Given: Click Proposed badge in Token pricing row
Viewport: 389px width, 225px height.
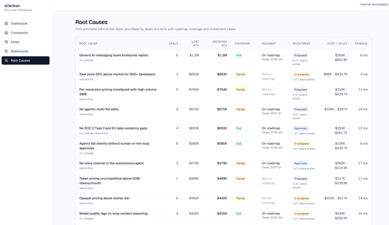Looking at the screenshot, I should coord(300,179).
